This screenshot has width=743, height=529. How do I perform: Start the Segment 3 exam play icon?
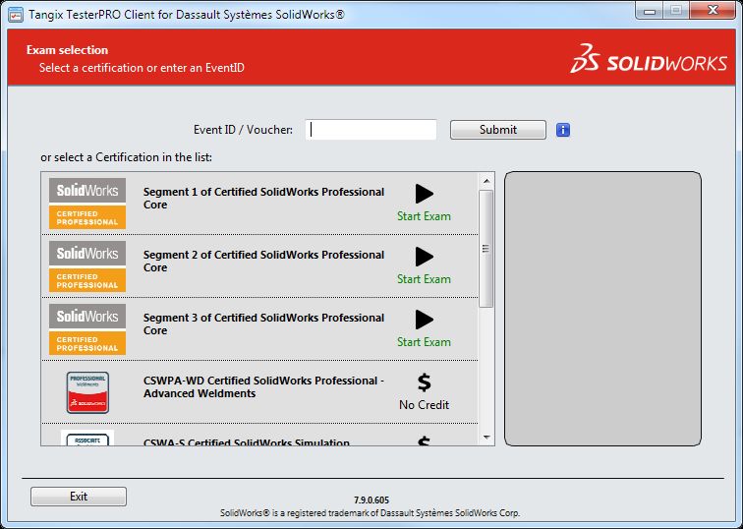[425, 320]
